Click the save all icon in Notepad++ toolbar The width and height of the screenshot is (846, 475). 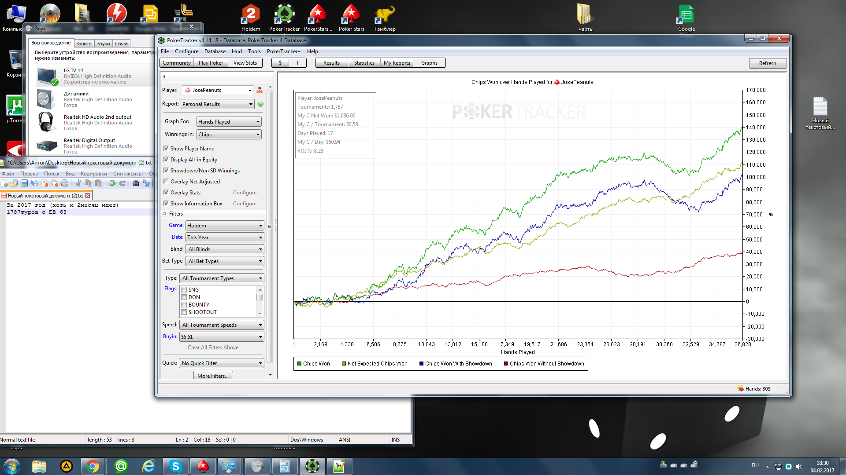pyautogui.click(x=34, y=183)
